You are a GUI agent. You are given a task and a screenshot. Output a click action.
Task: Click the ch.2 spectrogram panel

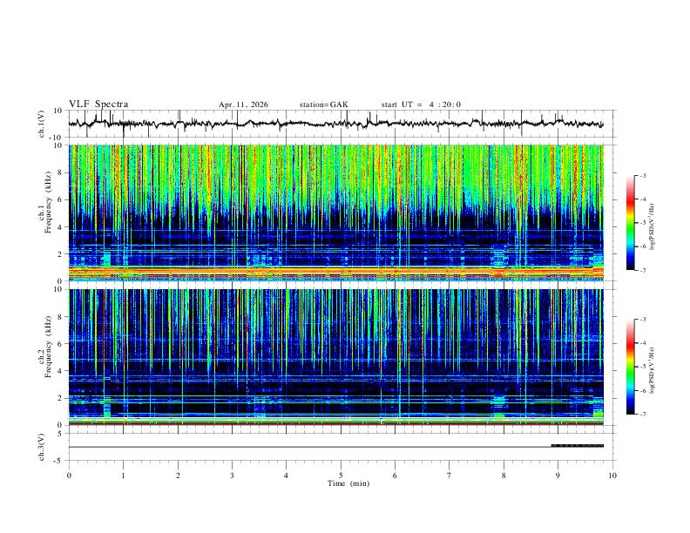pyautogui.click(x=335, y=357)
